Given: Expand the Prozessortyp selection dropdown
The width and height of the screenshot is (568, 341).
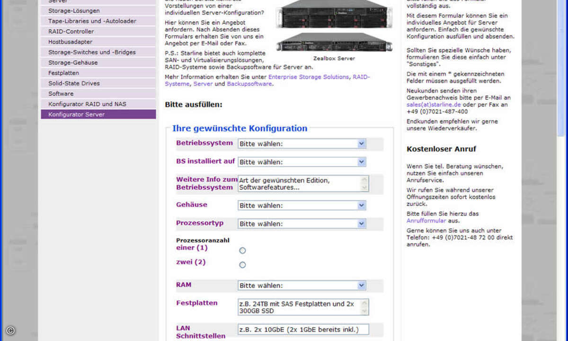Looking at the screenshot, I should 302,224.
